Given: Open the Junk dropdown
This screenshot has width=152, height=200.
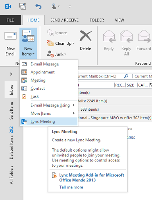Looking at the screenshot, I should coord(57,54).
